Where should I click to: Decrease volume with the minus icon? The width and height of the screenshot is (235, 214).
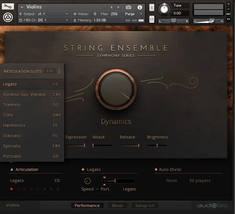coord(195,21)
